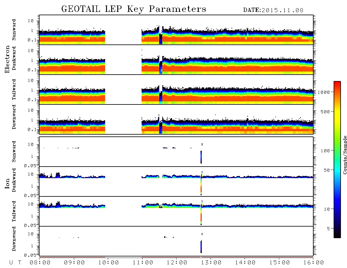Image resolution: width=347 pixels, height=268 pixels.
Task: Click the 0.1 tick of Electron Sunward panel
Action: (x=32, y=40)
